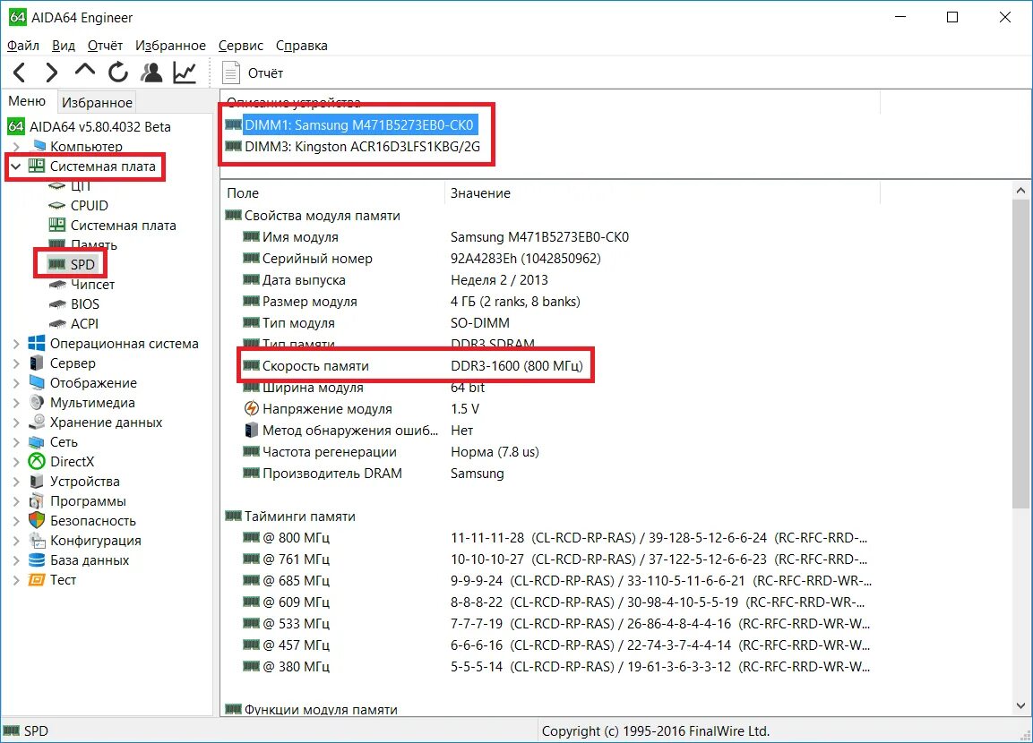Expand the Устройства branch
The width and height of the screenshot is (1033, 743).
16,482
